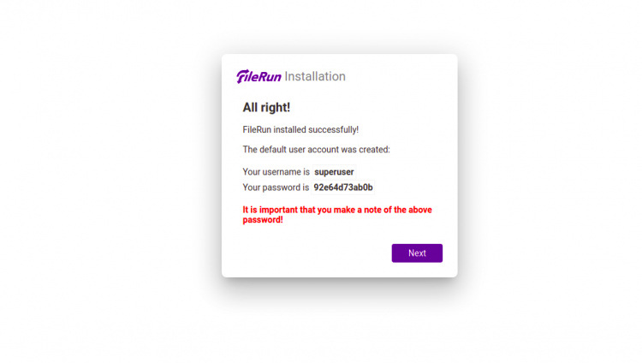Click the blank page left of the dialog
This screenshot has width=642, height=363.
click(x=111, y=171)
